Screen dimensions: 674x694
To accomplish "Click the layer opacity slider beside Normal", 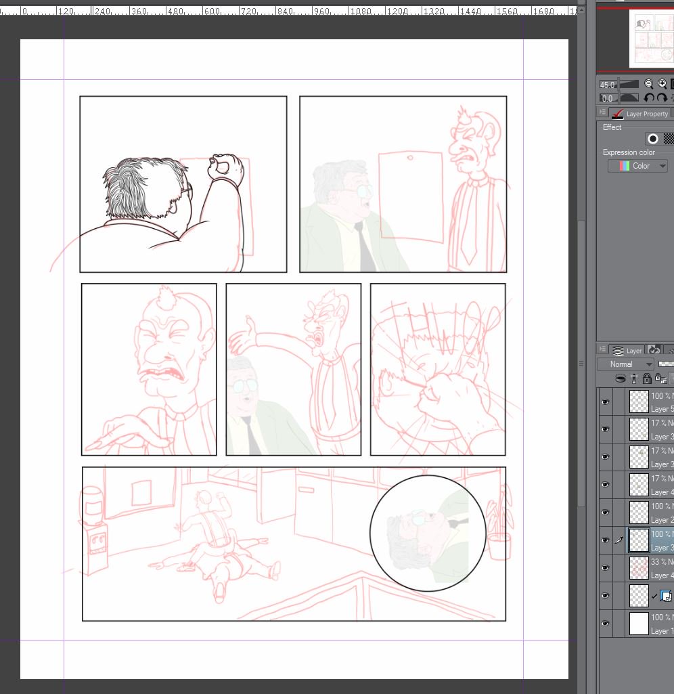I will pyautogui.click(x=666, y=364).
